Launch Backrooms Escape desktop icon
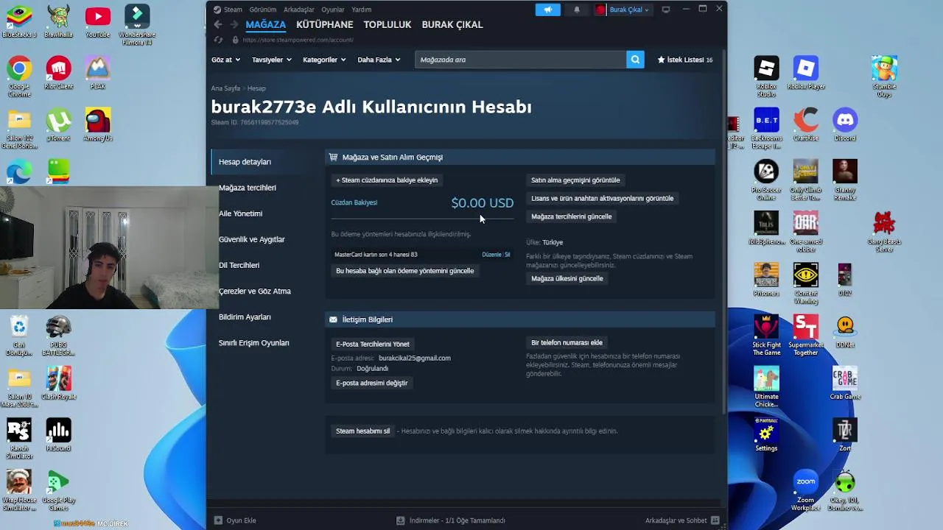The width and height of the screenshot is (943, 530). click(x=766, y=129)
